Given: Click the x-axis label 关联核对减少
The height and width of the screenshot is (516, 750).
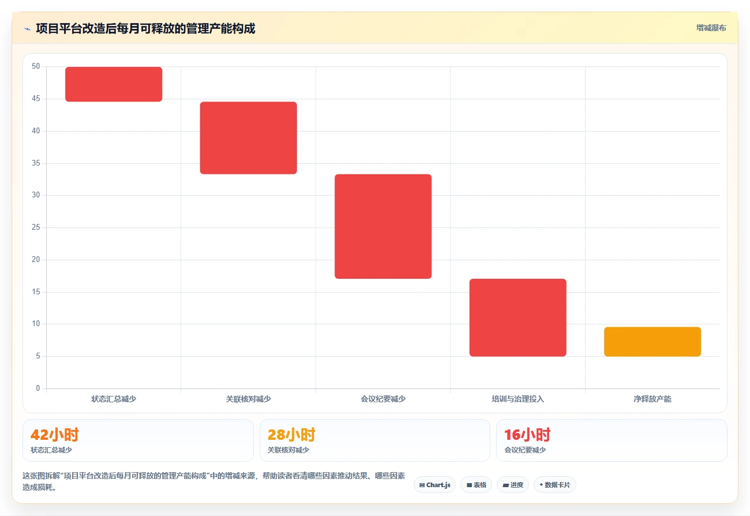Looking at the screenshot, I should [249, 399].
